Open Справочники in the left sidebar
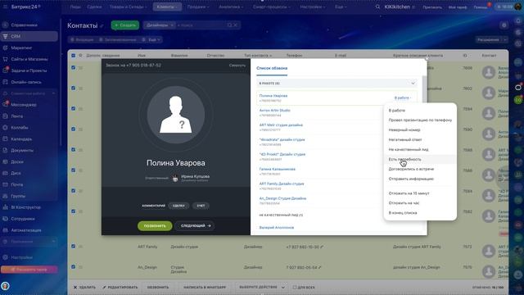This screenshot has height=295, width=524. [x=24, y=25]
